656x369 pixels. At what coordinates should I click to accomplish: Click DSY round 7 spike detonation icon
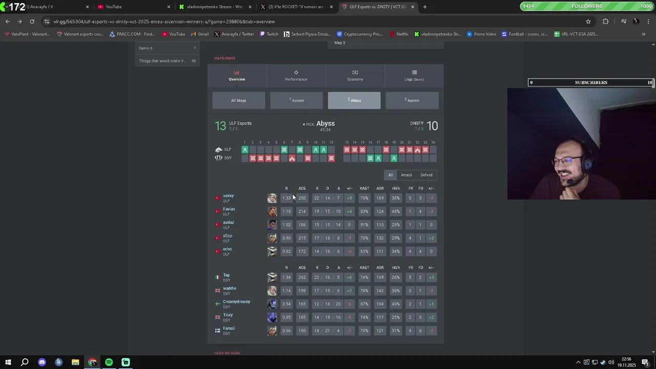coord(292,158)
